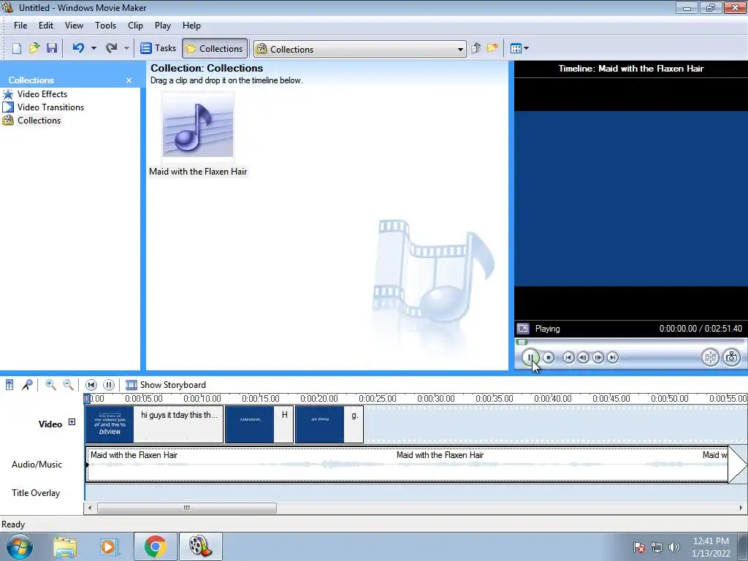748x561 pixels.
Task: Click the timeline scrollbar left arrow
Action: pyautogui.click(x=90, y=508)
